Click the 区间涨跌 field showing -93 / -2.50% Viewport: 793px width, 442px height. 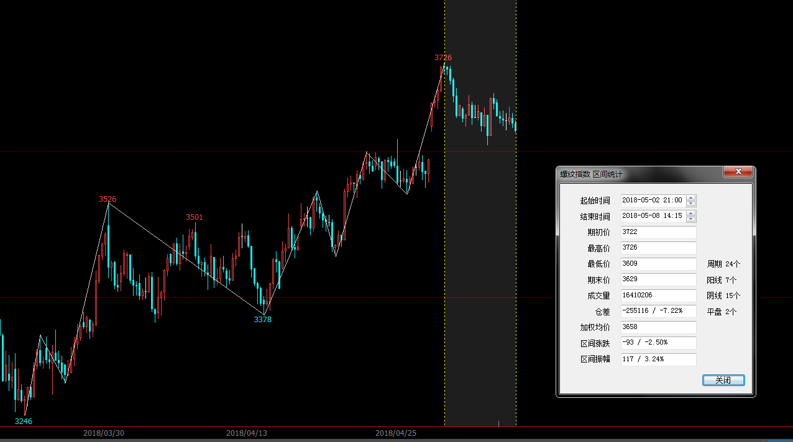(659, 343)
